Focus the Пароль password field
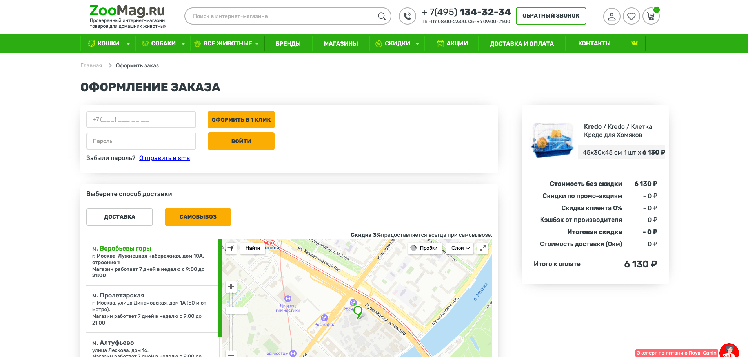Viewport: 748px width, 357px height. (141, 141)
